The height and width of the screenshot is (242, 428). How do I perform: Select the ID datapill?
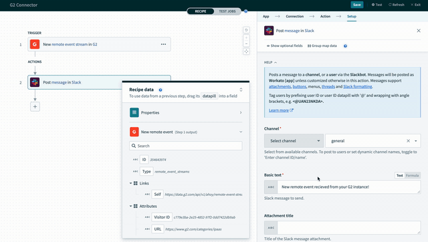tap(144, 160)
